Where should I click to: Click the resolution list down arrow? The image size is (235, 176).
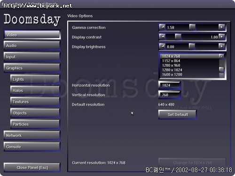click(x=221, y=76)
